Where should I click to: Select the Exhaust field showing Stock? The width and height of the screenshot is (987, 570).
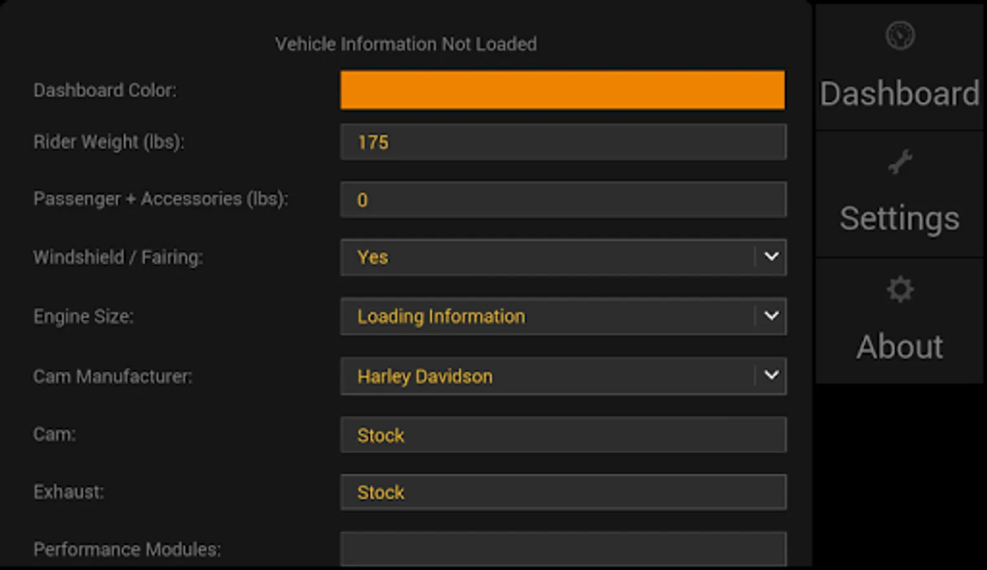pyautogui.click(x=562, y=492)
